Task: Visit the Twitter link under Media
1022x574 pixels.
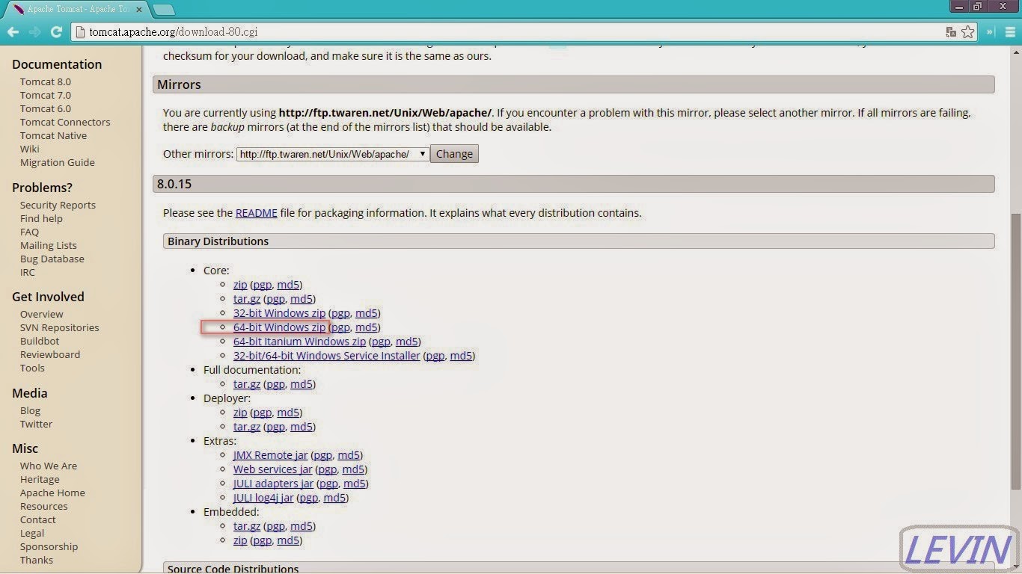Action: click(x=36, y=425)
